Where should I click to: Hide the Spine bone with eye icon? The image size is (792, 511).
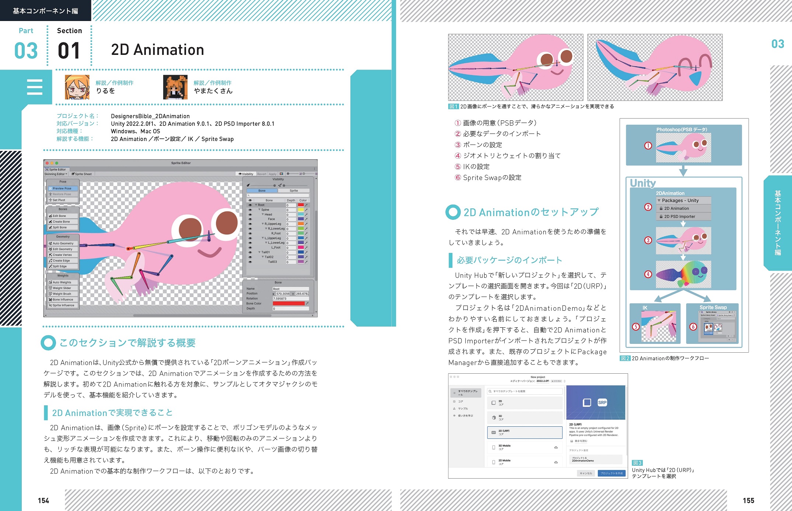tap(250, 210)
